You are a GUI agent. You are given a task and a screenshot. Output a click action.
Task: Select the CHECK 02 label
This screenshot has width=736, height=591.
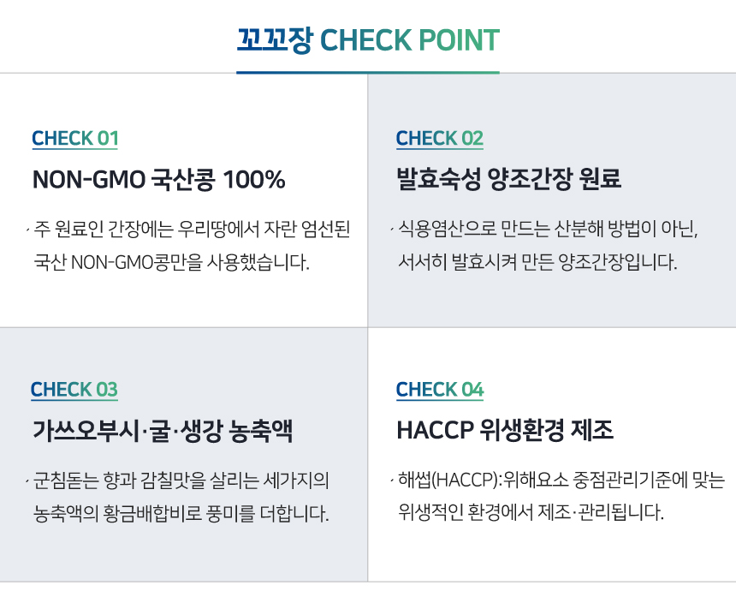pyautogui.click(x=440, y=139)
